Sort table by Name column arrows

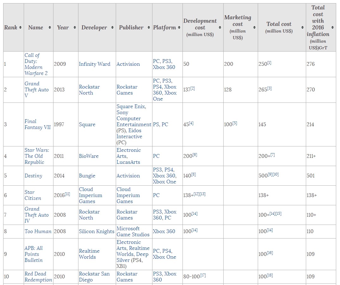coord(50,28)
